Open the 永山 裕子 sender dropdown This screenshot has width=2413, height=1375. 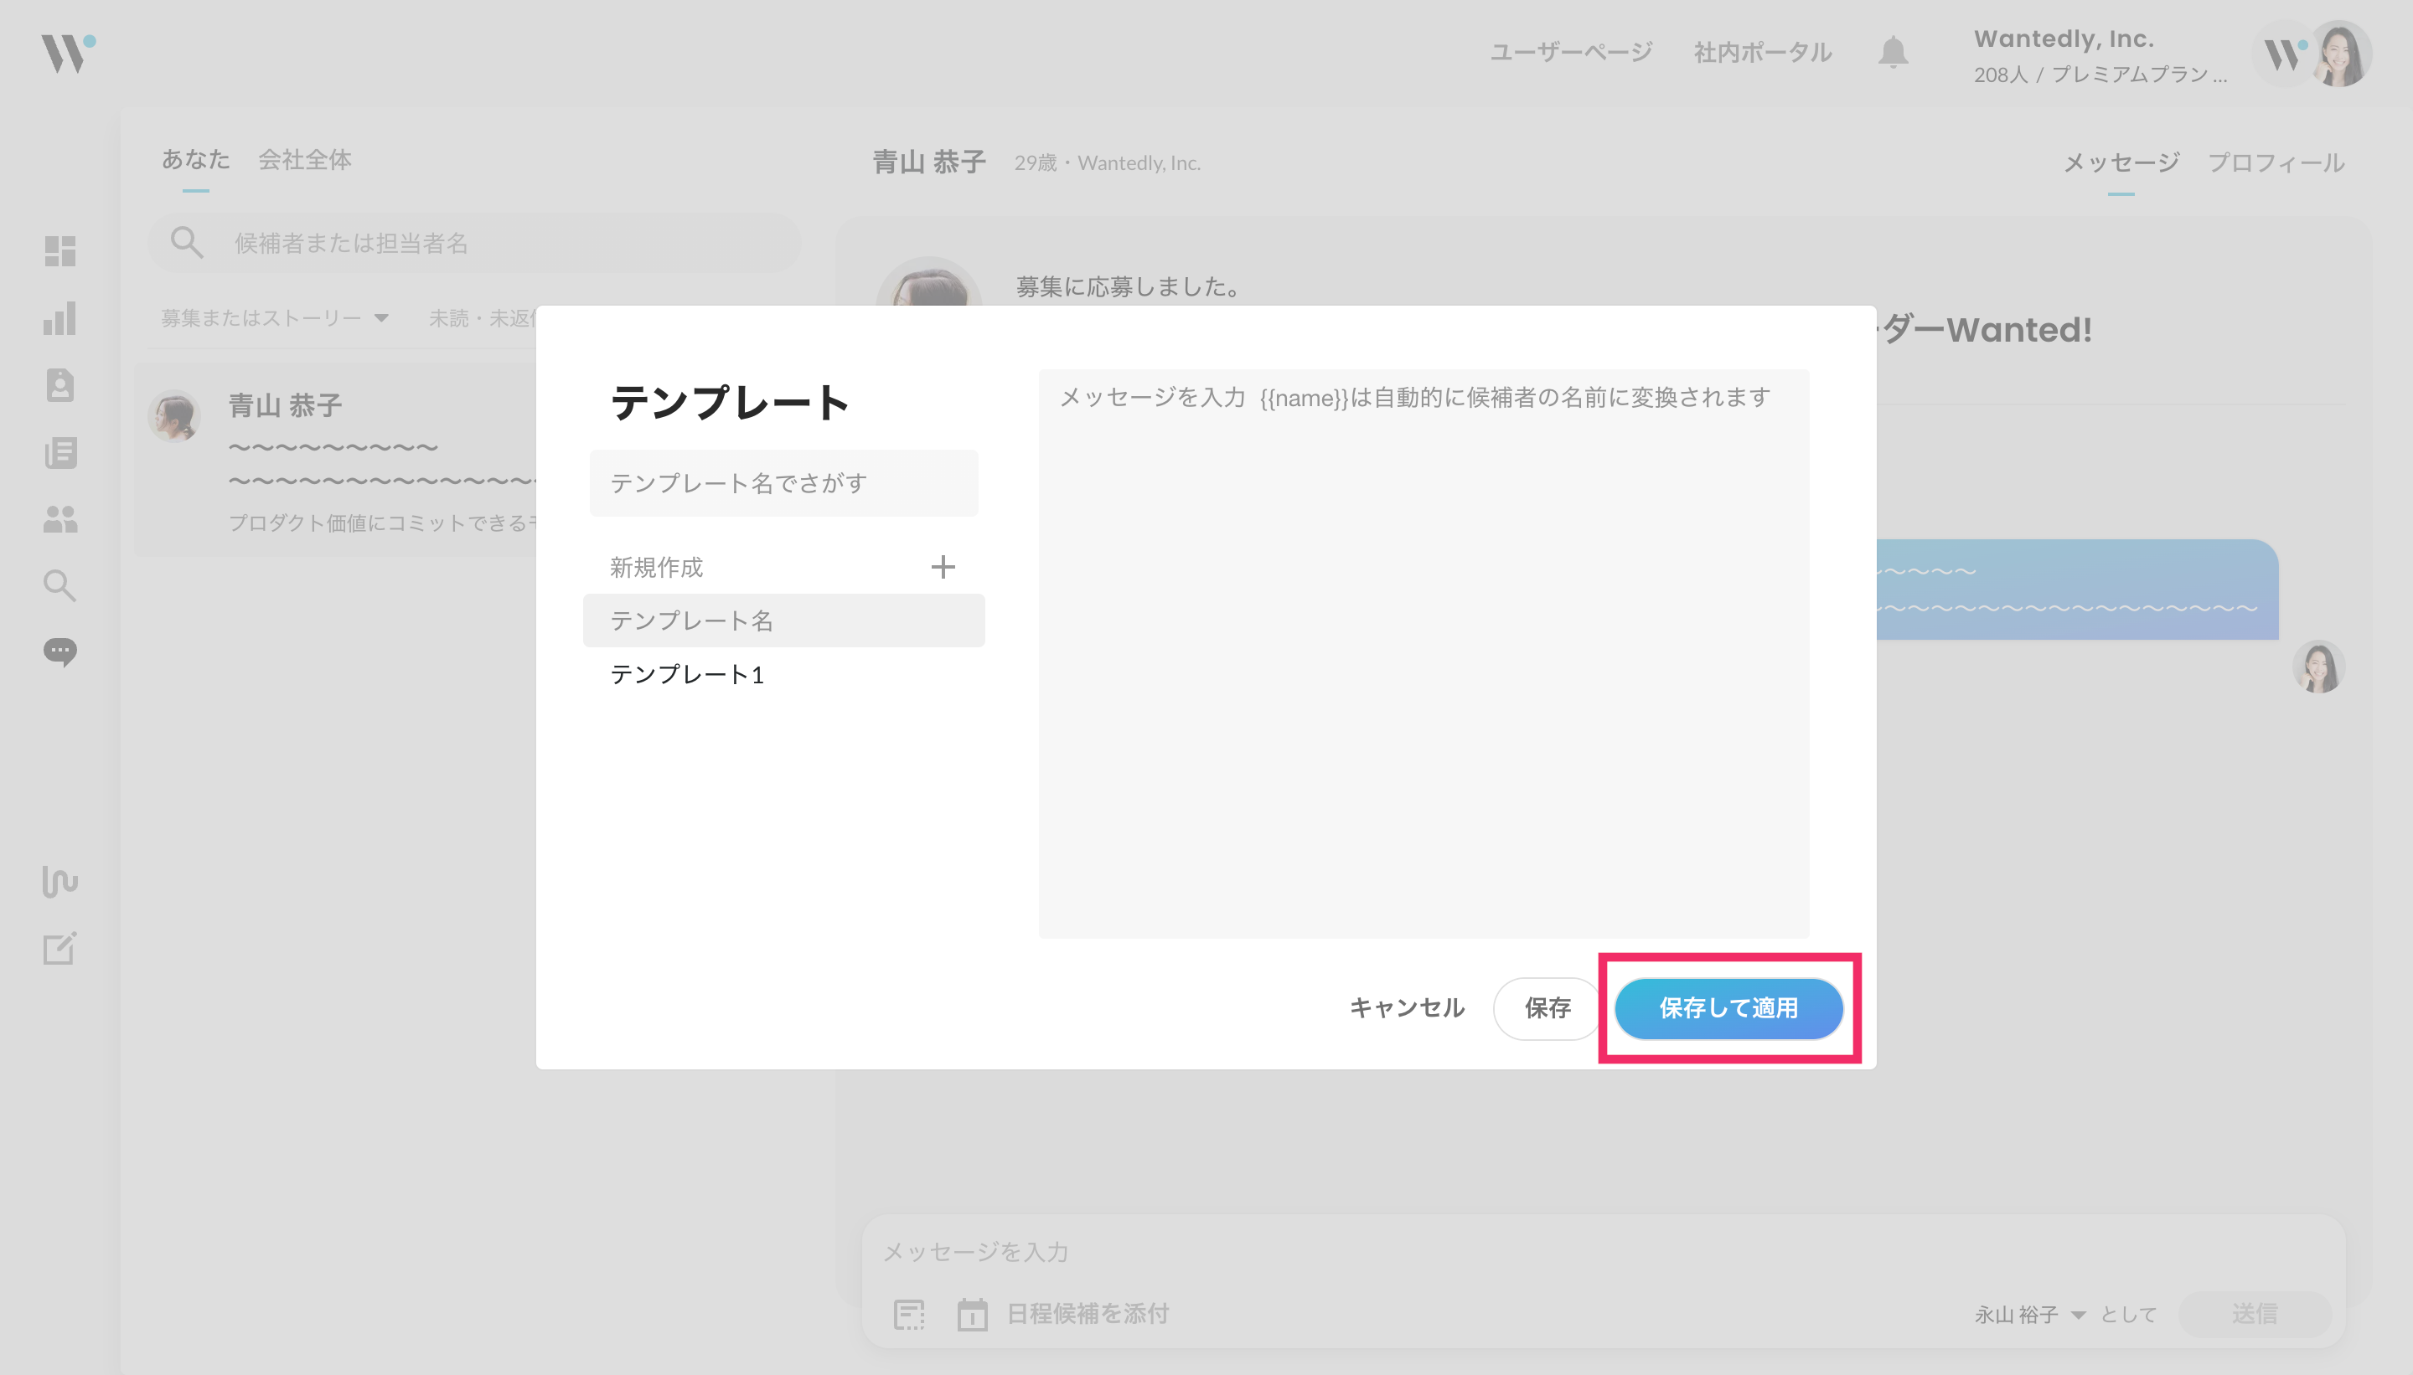point(2028,1314)
